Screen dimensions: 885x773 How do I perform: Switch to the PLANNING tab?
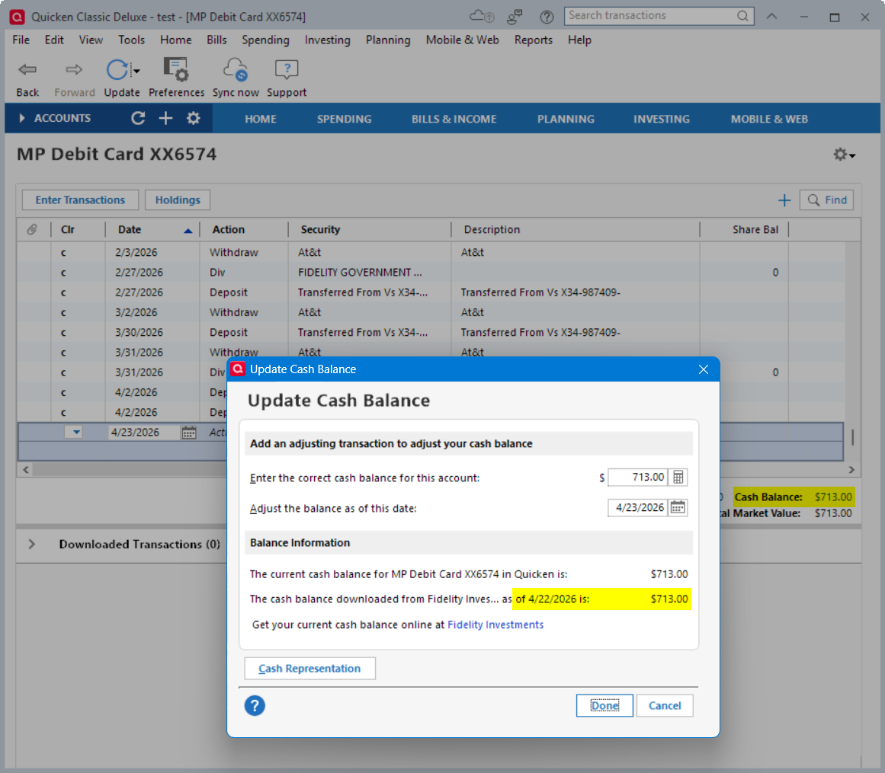coord(566,119)
